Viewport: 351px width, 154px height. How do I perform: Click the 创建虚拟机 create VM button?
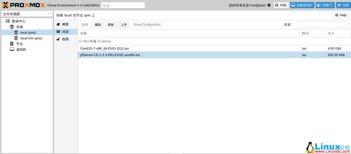pos(302,5)
